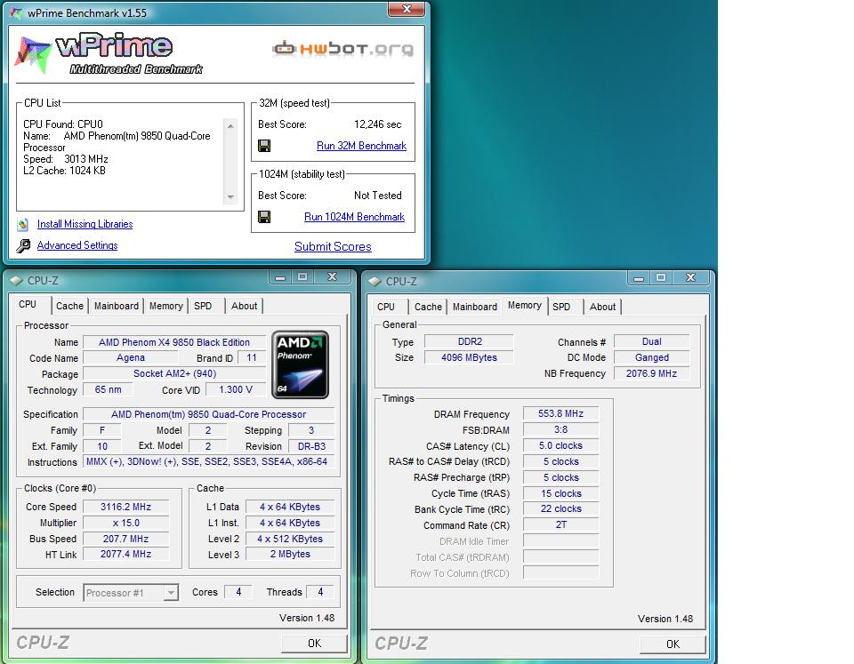The width and height of the screenshot is (854, 664).
Task: Click the Cores count field
Action: [x=238, y=592]
